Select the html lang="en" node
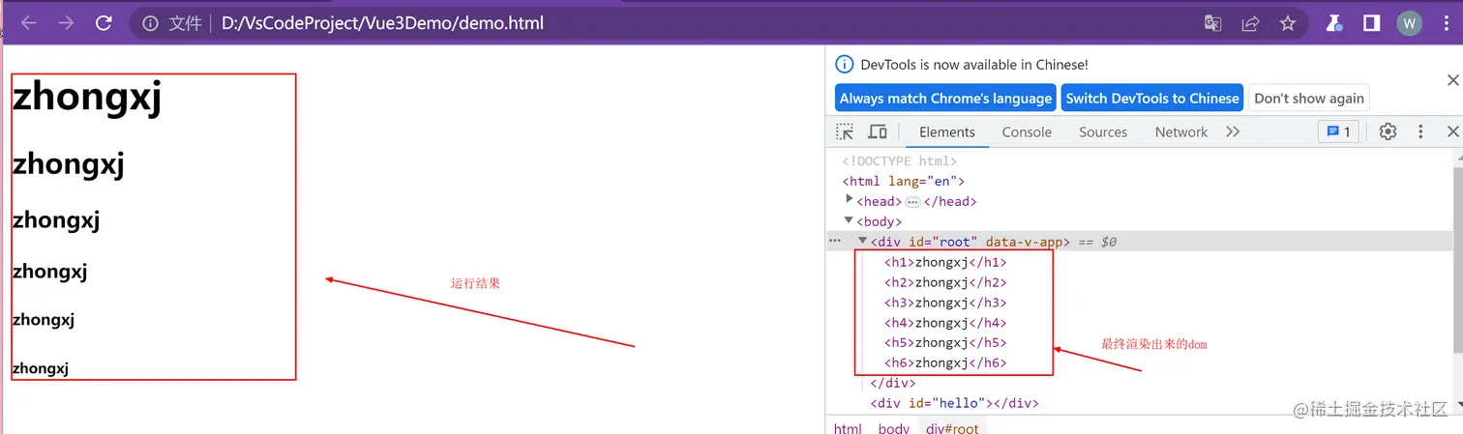 point(903,181)
